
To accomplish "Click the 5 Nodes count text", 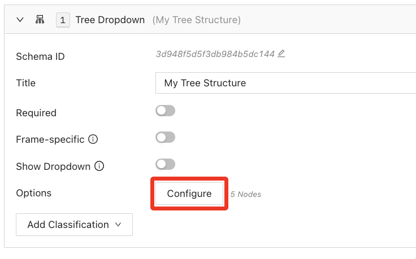I will (x=246, y=194).
